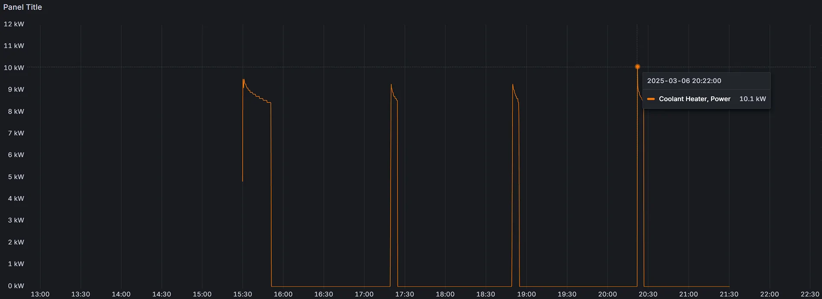The width and height of the screenshot is (822, 299).
Task: Click the 14:00 x-axis time label
Action: click(x=121, y=294)
